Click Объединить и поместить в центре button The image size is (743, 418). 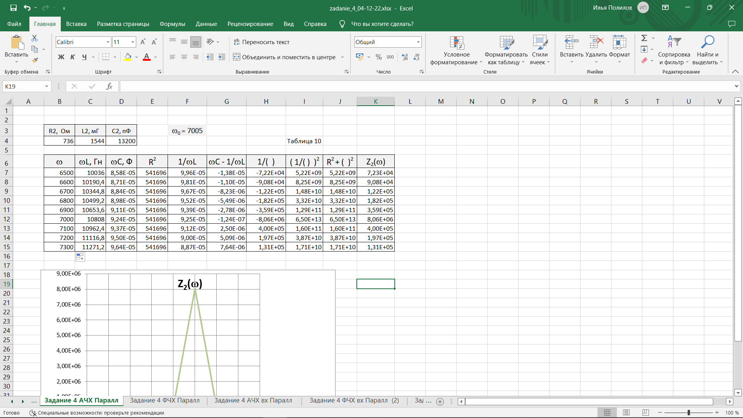click(284, 57)
